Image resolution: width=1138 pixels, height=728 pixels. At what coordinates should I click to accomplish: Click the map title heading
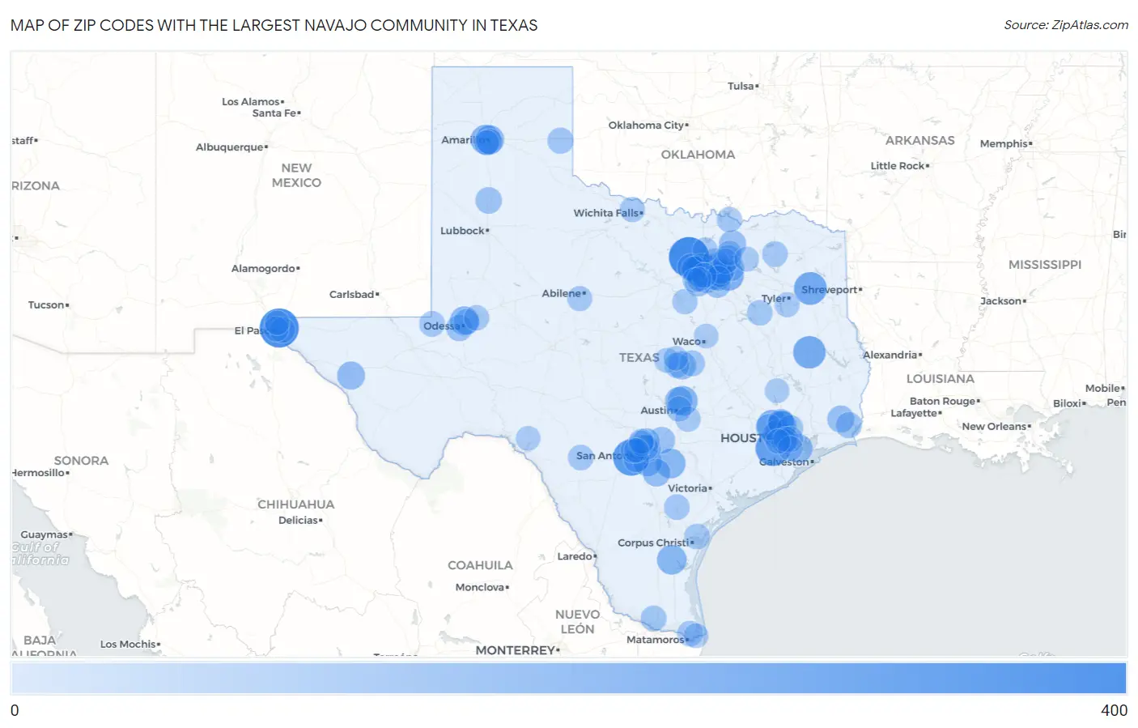tap(274, 25)
